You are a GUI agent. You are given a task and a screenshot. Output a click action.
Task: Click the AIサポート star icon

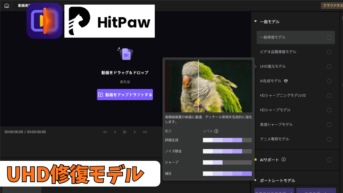click(x=256, y=160)
